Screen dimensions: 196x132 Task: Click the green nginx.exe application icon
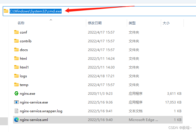16,93
